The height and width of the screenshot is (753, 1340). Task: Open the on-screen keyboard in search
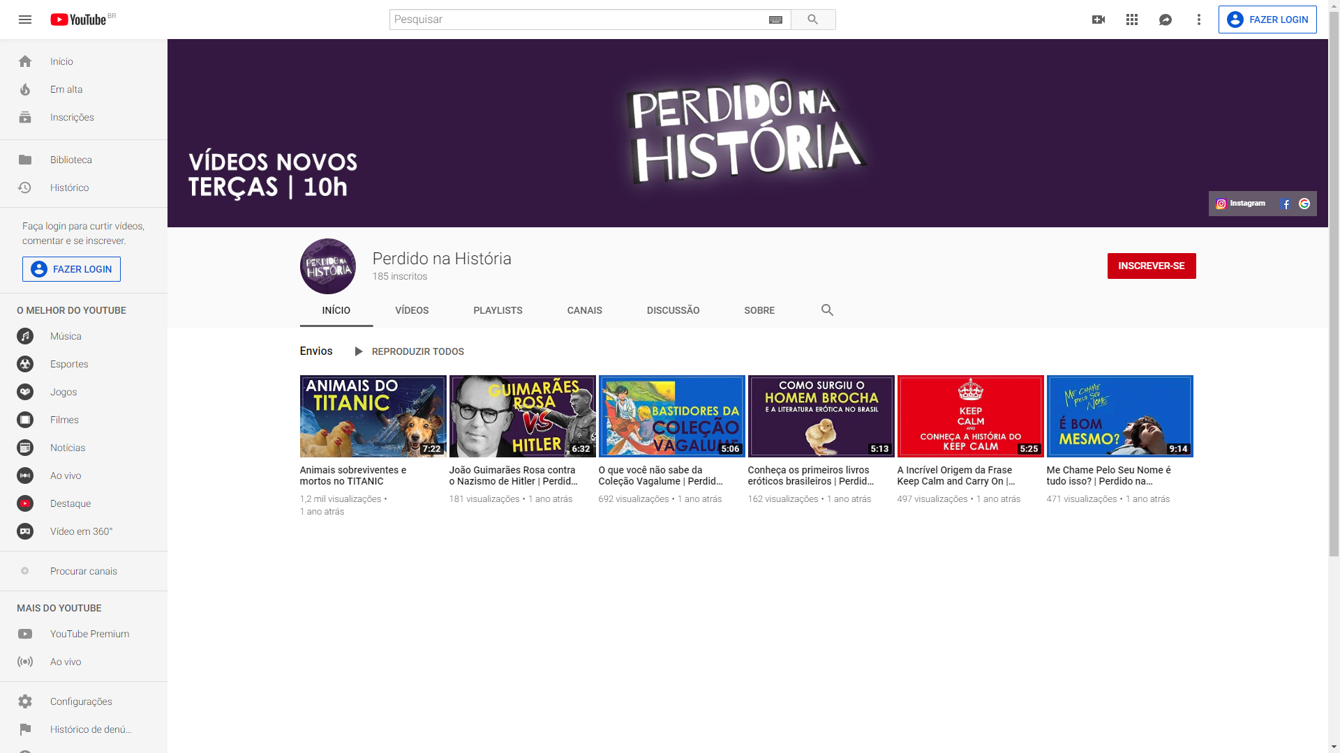[775, 20]
